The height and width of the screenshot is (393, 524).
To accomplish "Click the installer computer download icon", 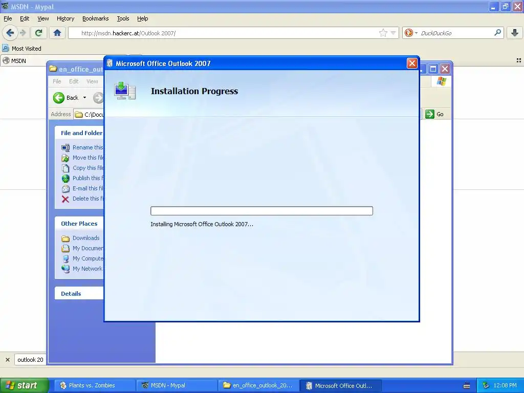I will pyautogui.click(x=125, y=91).
